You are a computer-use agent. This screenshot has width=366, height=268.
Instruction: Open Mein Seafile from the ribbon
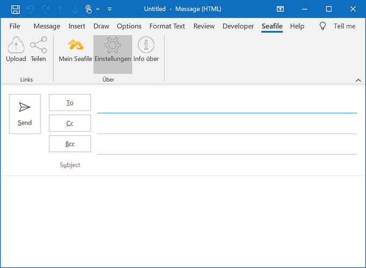(75, 49)
